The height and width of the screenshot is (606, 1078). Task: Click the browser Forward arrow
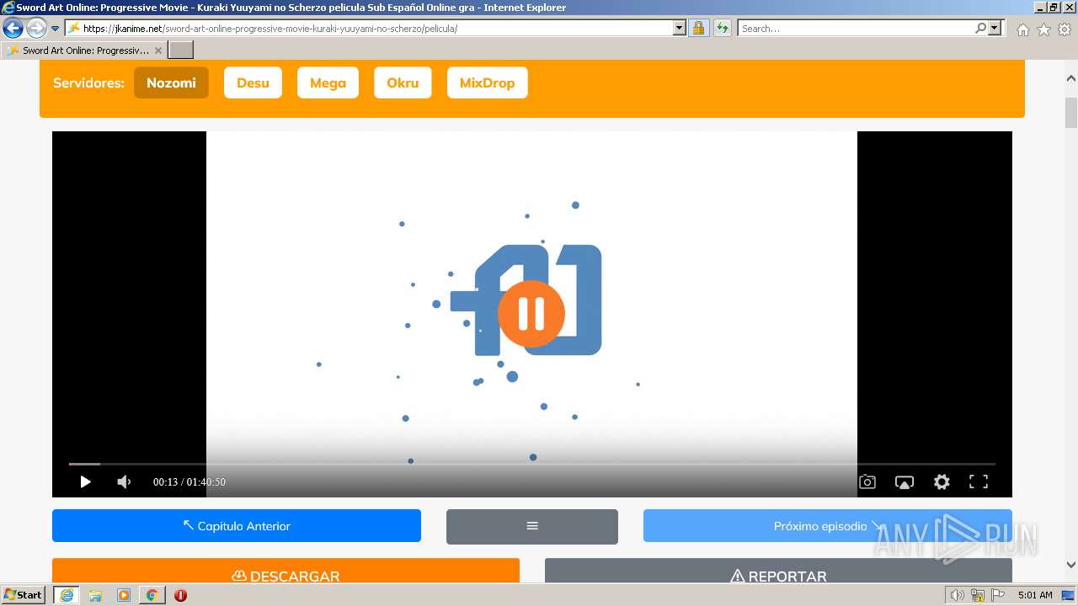36,29
